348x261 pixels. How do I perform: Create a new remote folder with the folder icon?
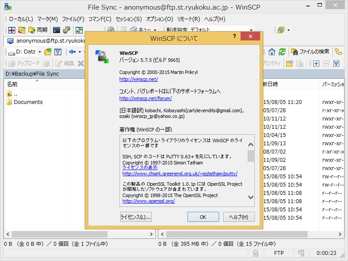[x=290, y=63]
